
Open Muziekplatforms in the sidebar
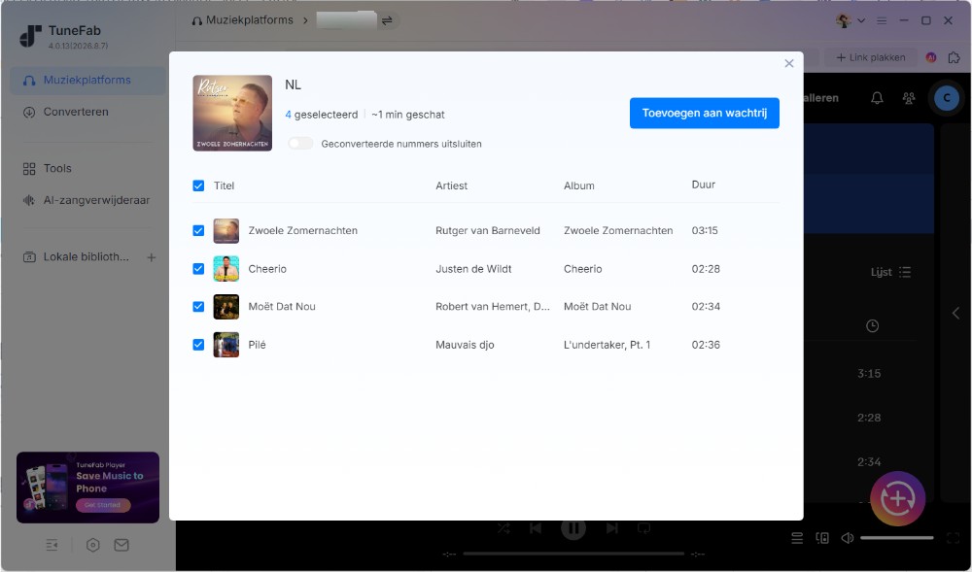(87, 81)
